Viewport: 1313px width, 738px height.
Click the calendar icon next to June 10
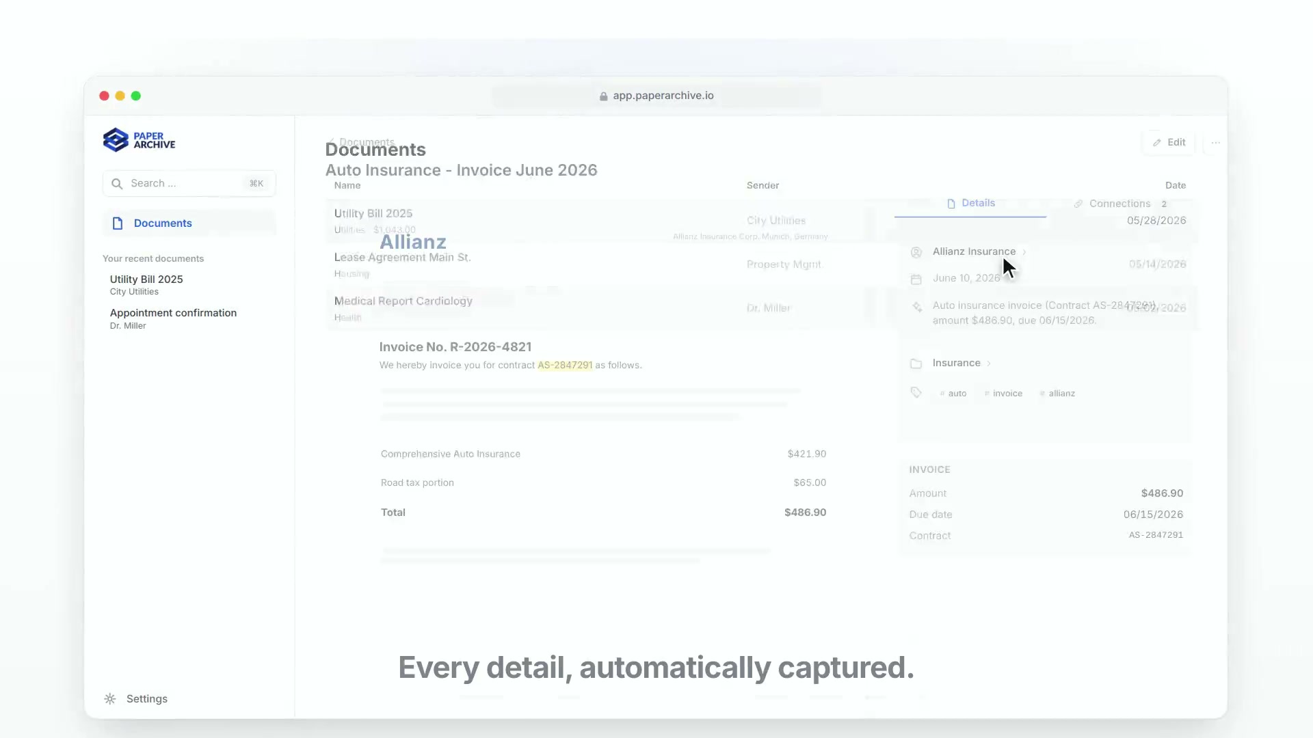[x=916, y=279]
